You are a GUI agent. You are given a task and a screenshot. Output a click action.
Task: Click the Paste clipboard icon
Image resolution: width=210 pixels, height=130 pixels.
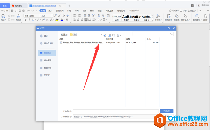point(3,16)
